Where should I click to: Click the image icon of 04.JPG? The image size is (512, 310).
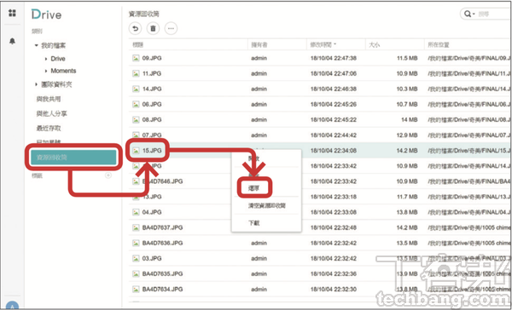[136, 212]
